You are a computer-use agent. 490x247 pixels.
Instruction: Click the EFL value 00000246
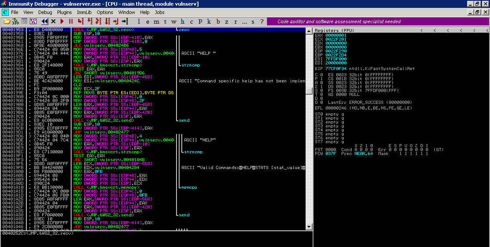click(x=336, y=108)
